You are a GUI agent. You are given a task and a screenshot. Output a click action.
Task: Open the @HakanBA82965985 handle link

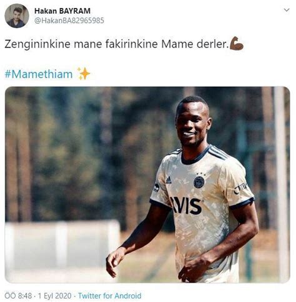tap(69, 21)
